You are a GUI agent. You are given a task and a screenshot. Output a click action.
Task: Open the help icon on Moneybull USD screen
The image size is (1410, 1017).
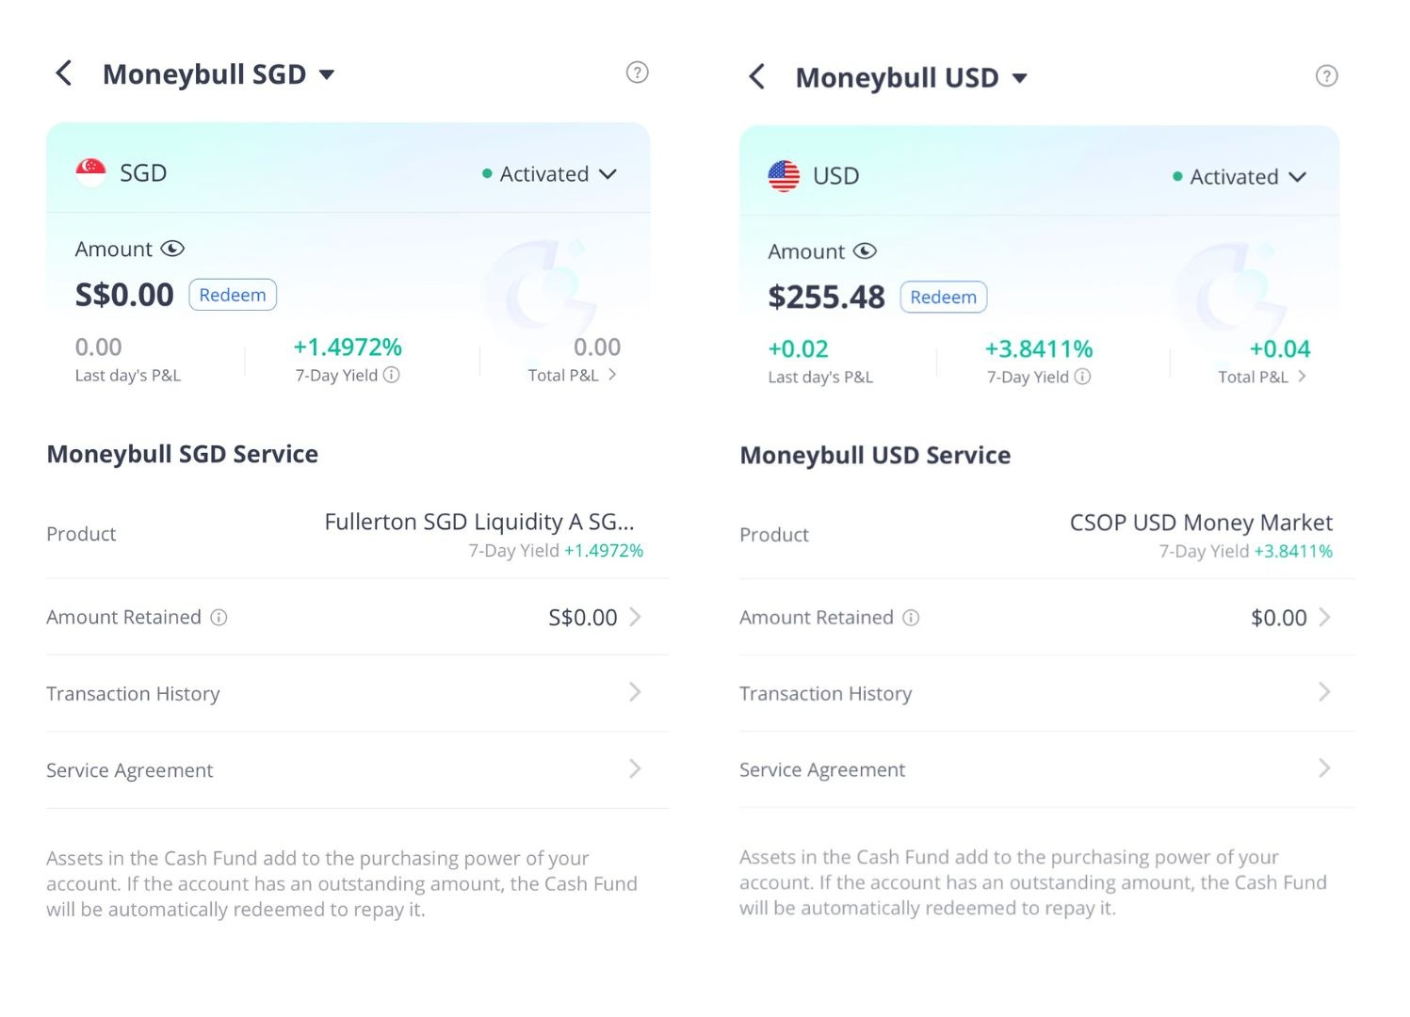(1326, 76)
